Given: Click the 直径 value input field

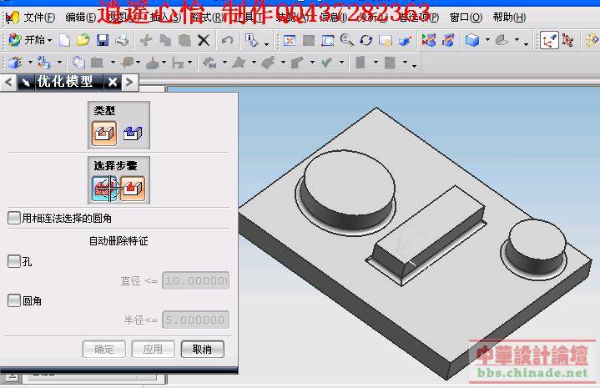Looking at the screenshot, I should (x=194, y=281).
